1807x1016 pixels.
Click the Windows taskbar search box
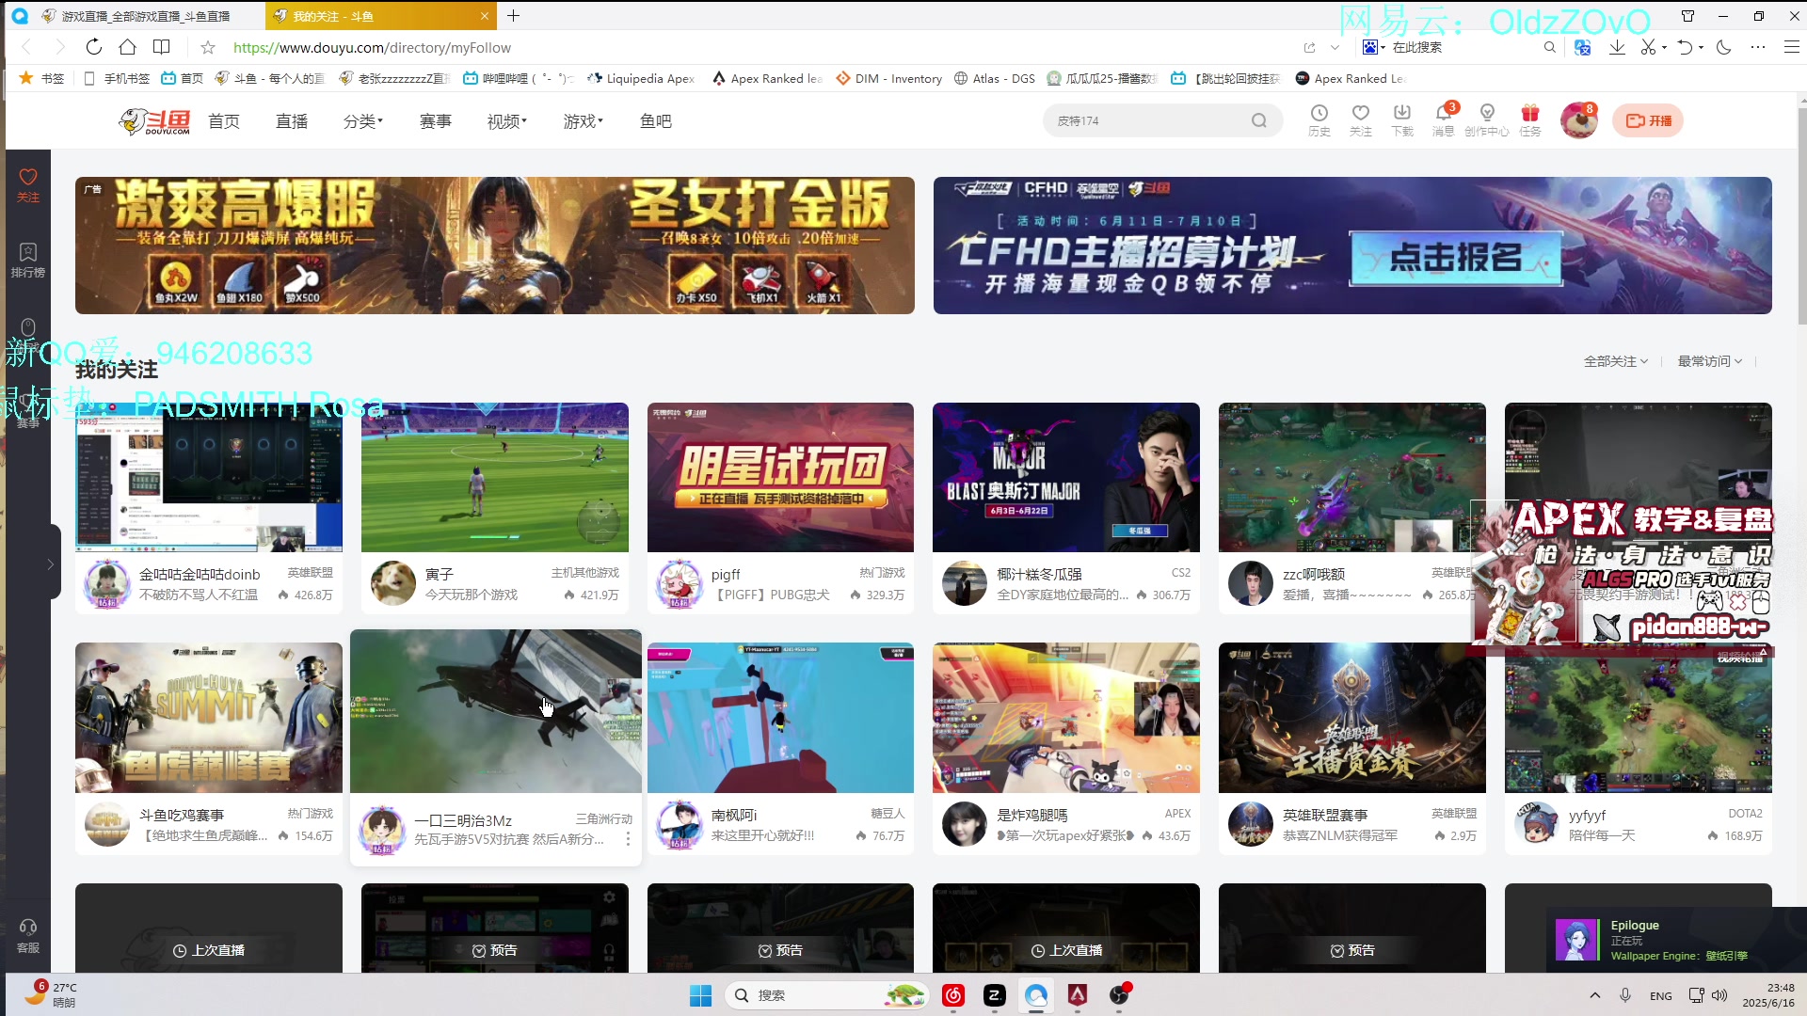[x=827, y=995]
